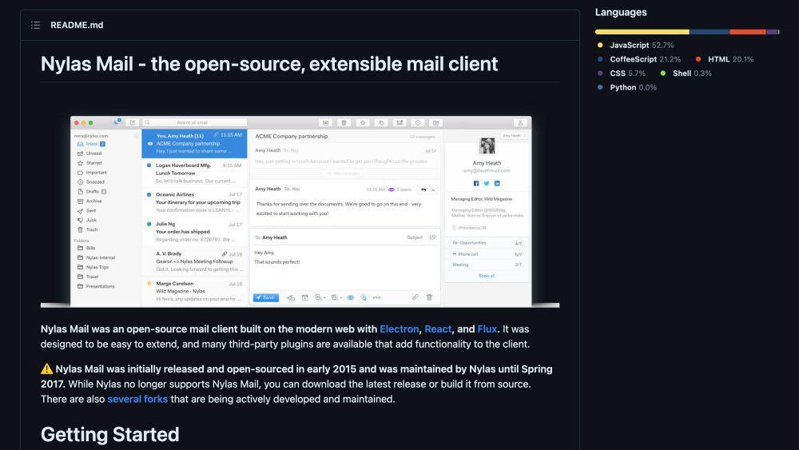Click the red HTML segment of language bar

point(748,32)
